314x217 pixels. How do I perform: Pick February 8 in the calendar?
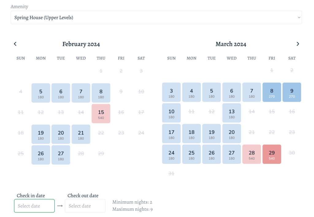tap(101, 93)
